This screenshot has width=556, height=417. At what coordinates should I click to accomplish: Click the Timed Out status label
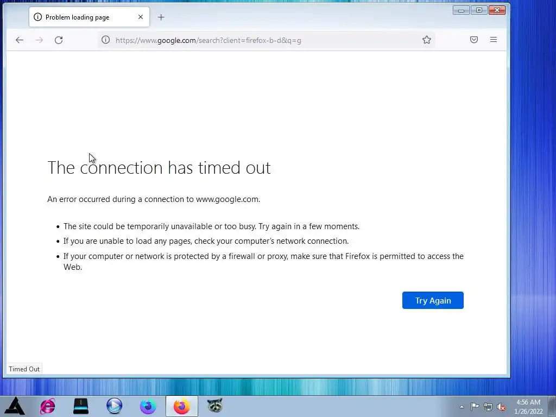pos(24,369)
